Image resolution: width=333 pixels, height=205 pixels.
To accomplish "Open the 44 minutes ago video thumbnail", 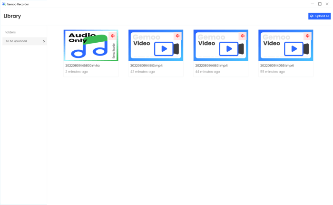I will (221, 46).
